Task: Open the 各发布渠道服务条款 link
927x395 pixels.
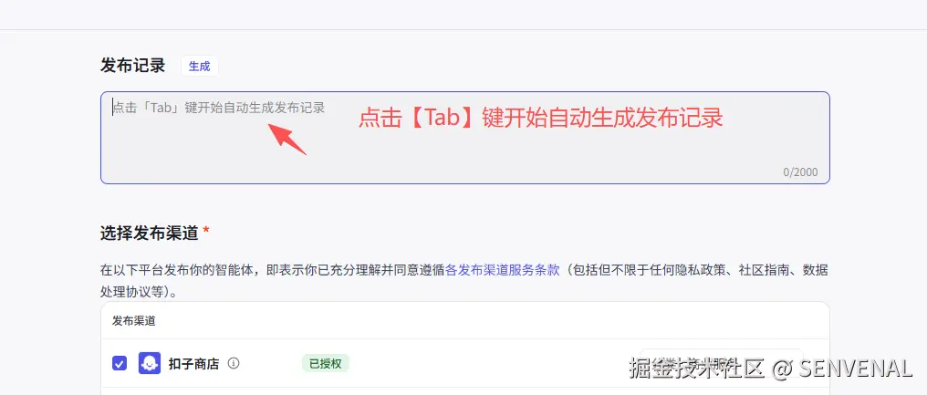Action: [x=502, y=270]
